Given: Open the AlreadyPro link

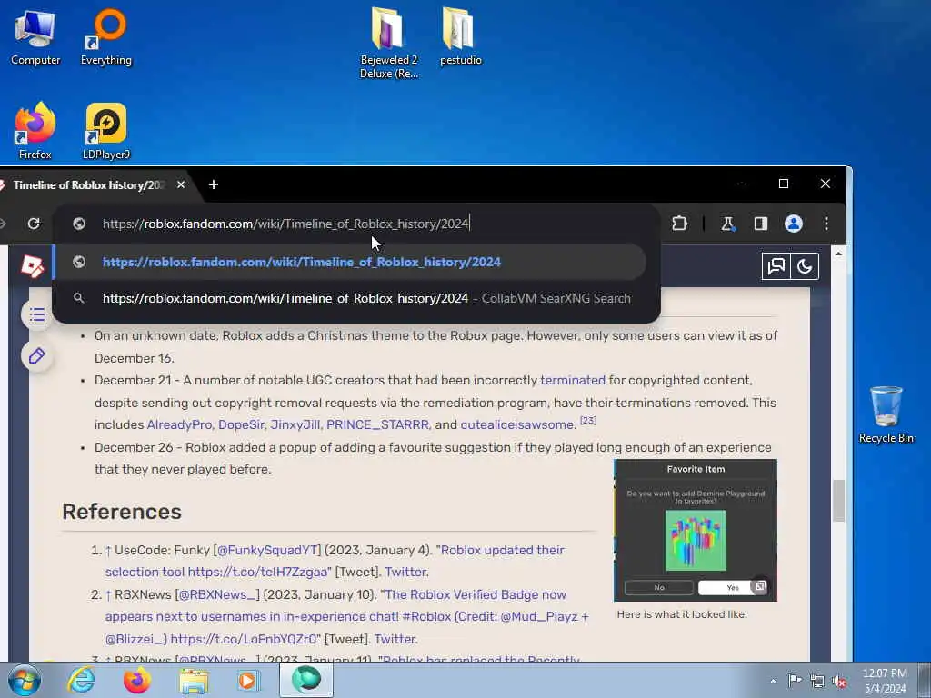Looking at the screenshot, I should (x=179, y=424).
